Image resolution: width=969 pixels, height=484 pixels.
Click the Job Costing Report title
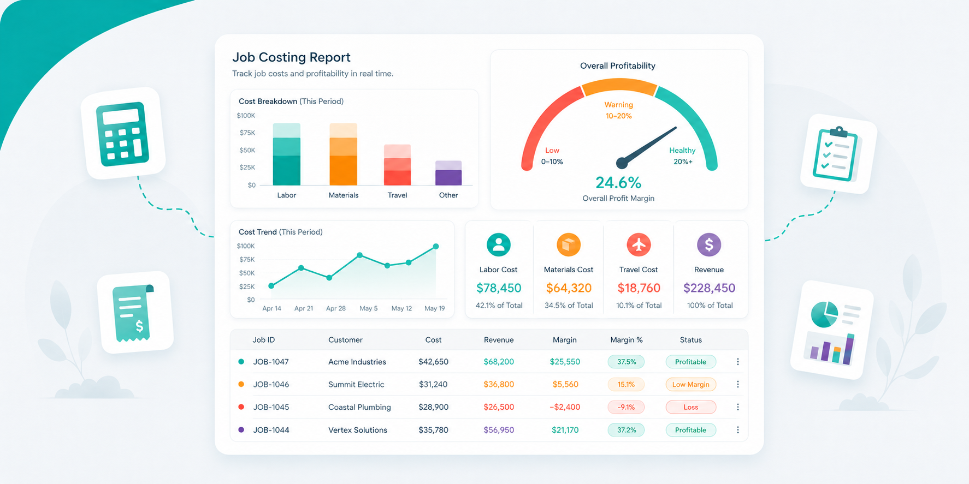(x=291, y=57)
